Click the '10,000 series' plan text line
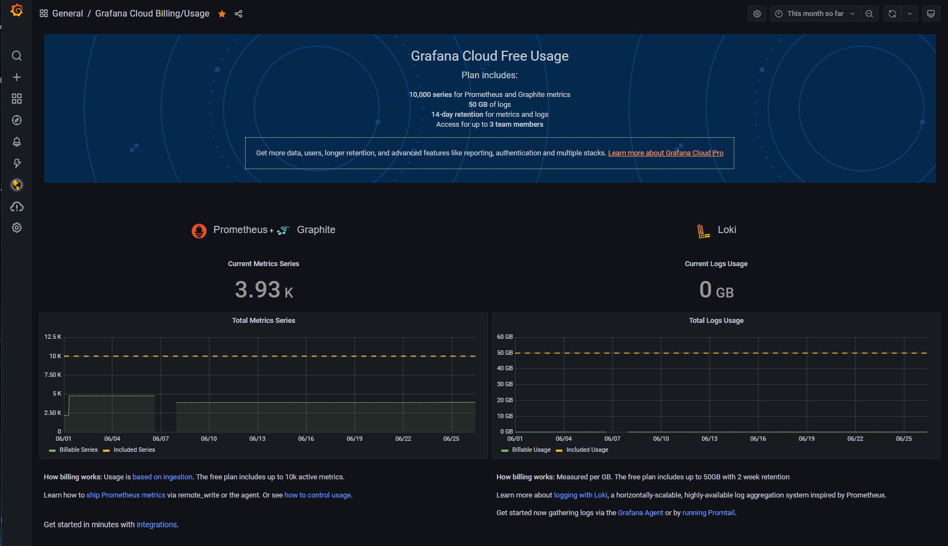The height and width of the screenshot is (546, 948). pos(490,95)
